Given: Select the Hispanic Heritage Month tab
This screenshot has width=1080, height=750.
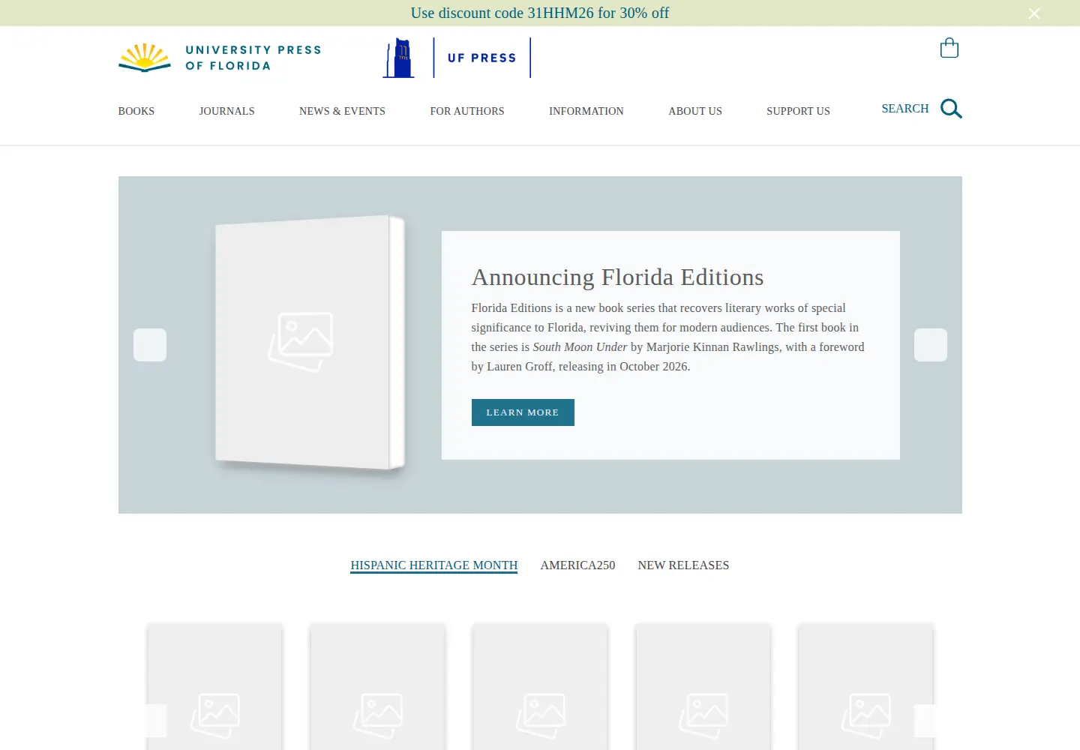Looking at the screenshot, I should click(434, 565).
